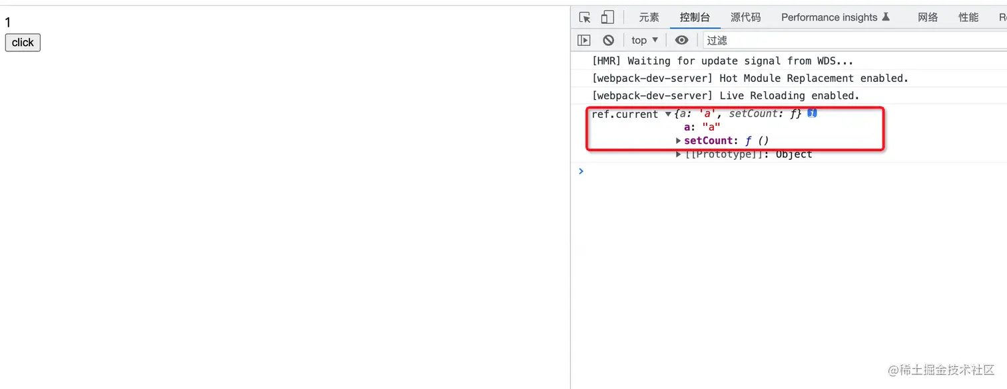Clear the console with the block icon
Screen dimensions: 1007x389
point(608,40)
